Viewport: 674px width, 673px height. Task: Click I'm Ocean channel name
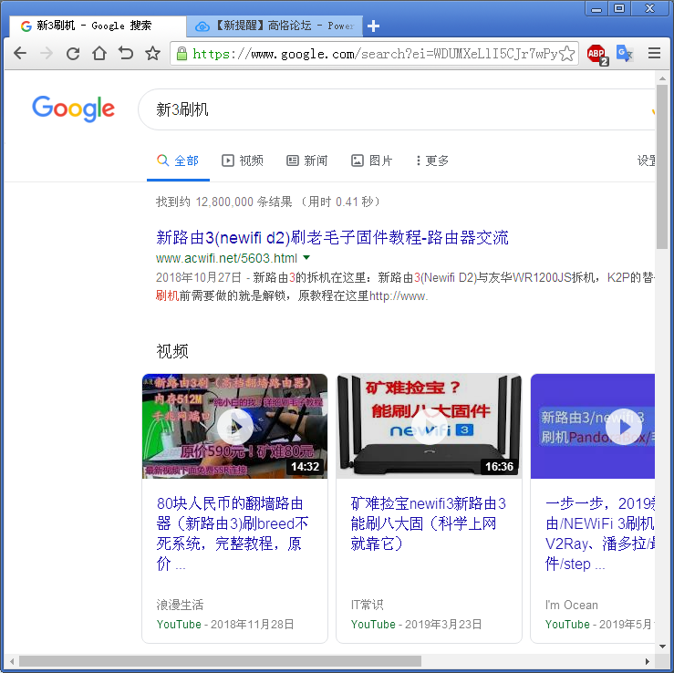click(571, 605)
